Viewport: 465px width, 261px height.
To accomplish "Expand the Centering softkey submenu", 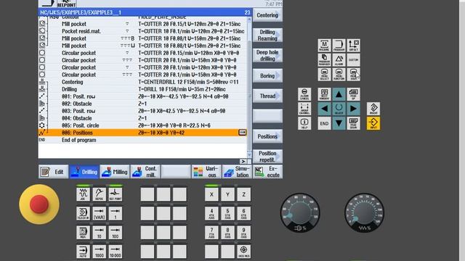I will click(x=267, y=15).
